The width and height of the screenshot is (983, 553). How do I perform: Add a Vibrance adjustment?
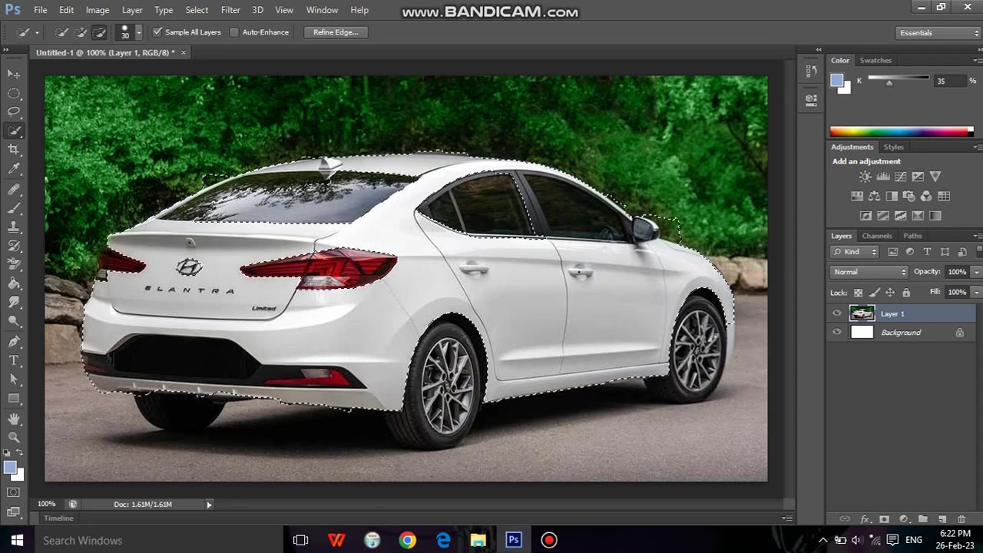point(935,177)
